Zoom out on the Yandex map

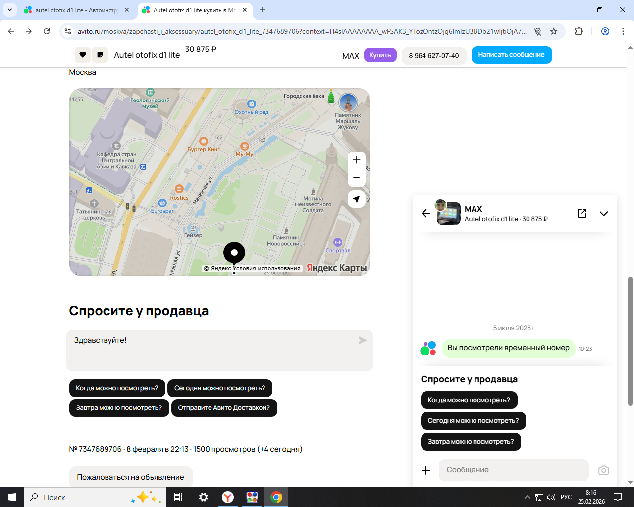(356, 178)
